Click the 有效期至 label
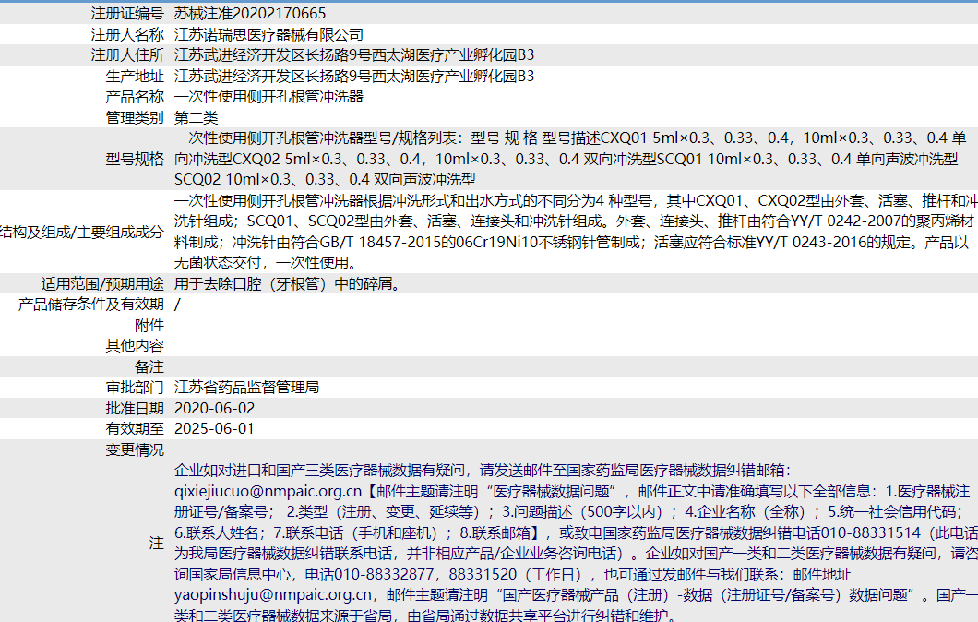Image resolution: width=978 pixels, height=622 pixels. pos(135,428)
